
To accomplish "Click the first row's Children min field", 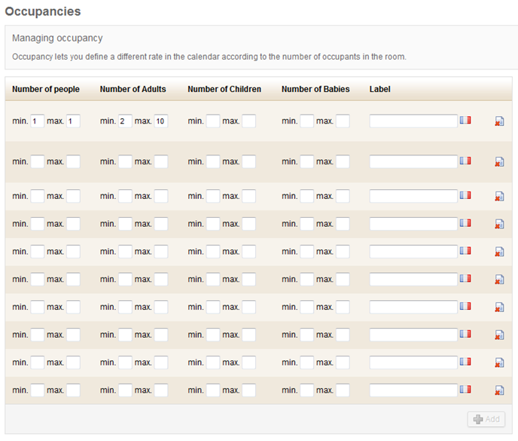I will (x=213, y=121).
